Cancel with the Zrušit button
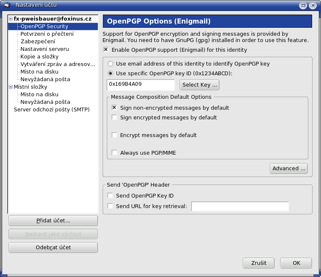Viewport: 321px width, 277px height. click(x=259, y=263)
